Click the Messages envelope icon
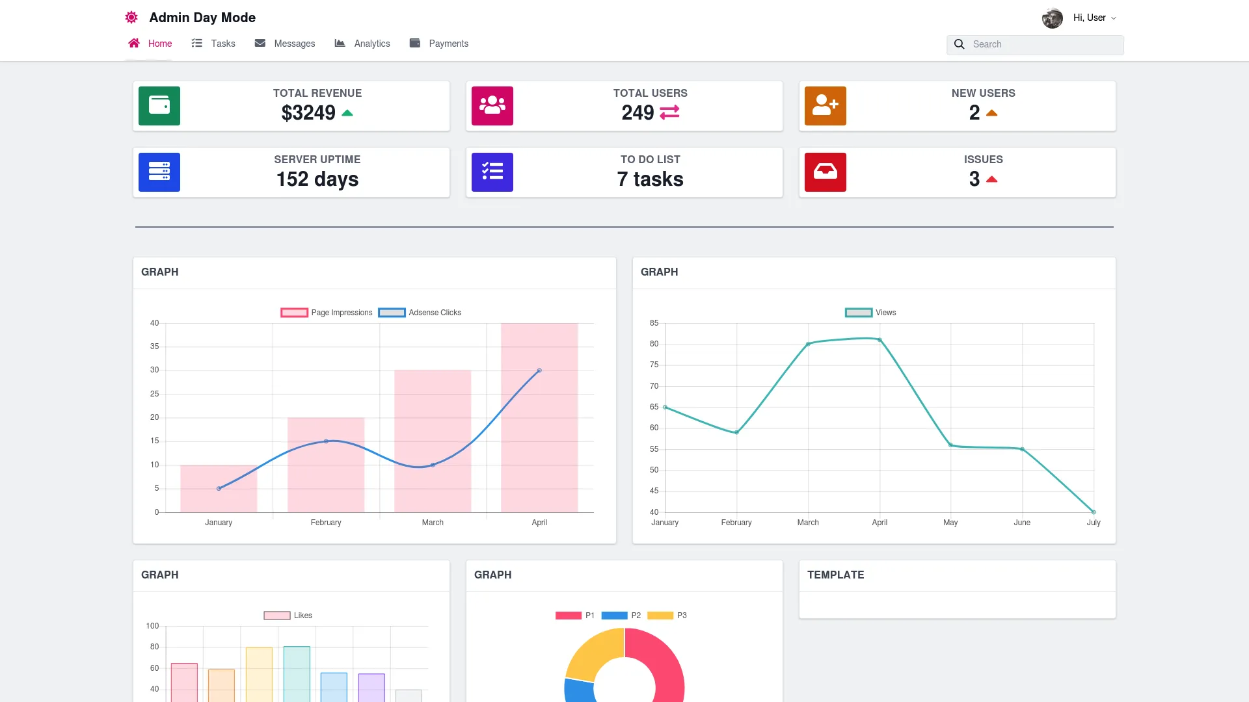 click(x=260, y=43)
